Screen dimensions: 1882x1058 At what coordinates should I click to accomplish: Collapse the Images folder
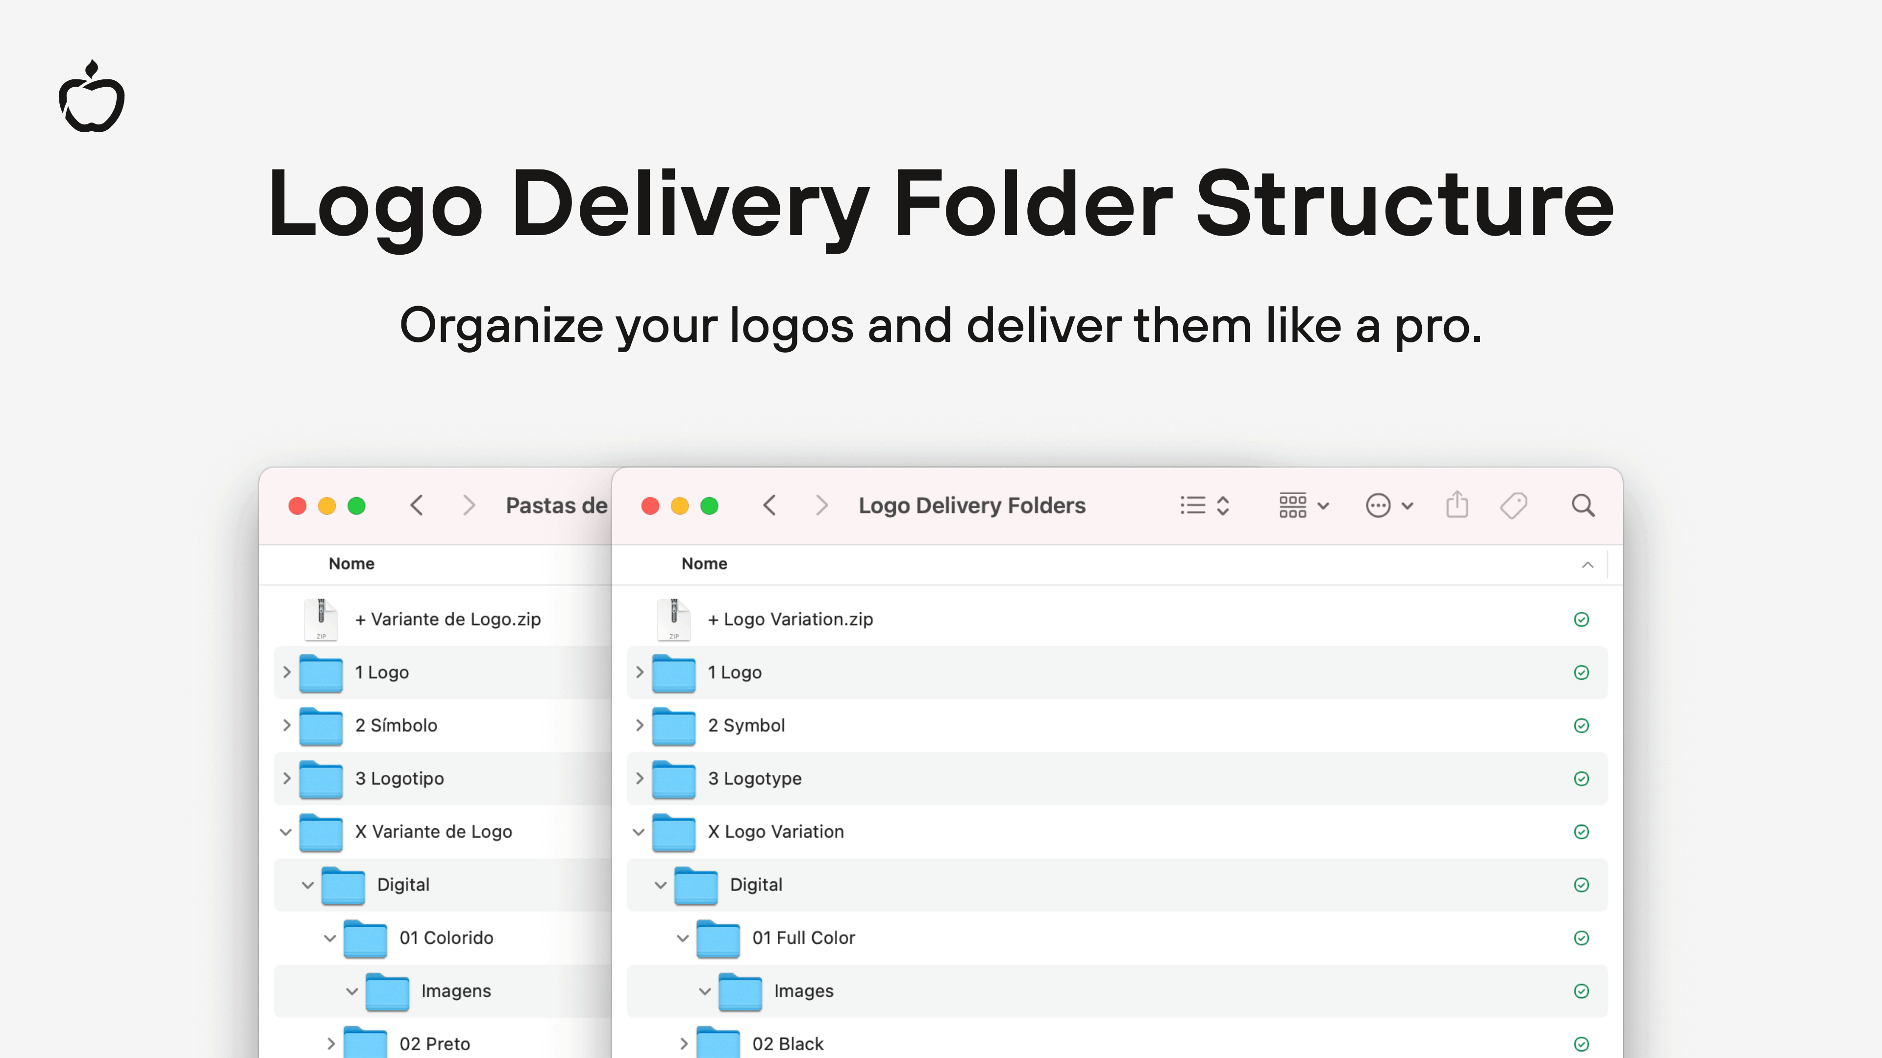704,991
